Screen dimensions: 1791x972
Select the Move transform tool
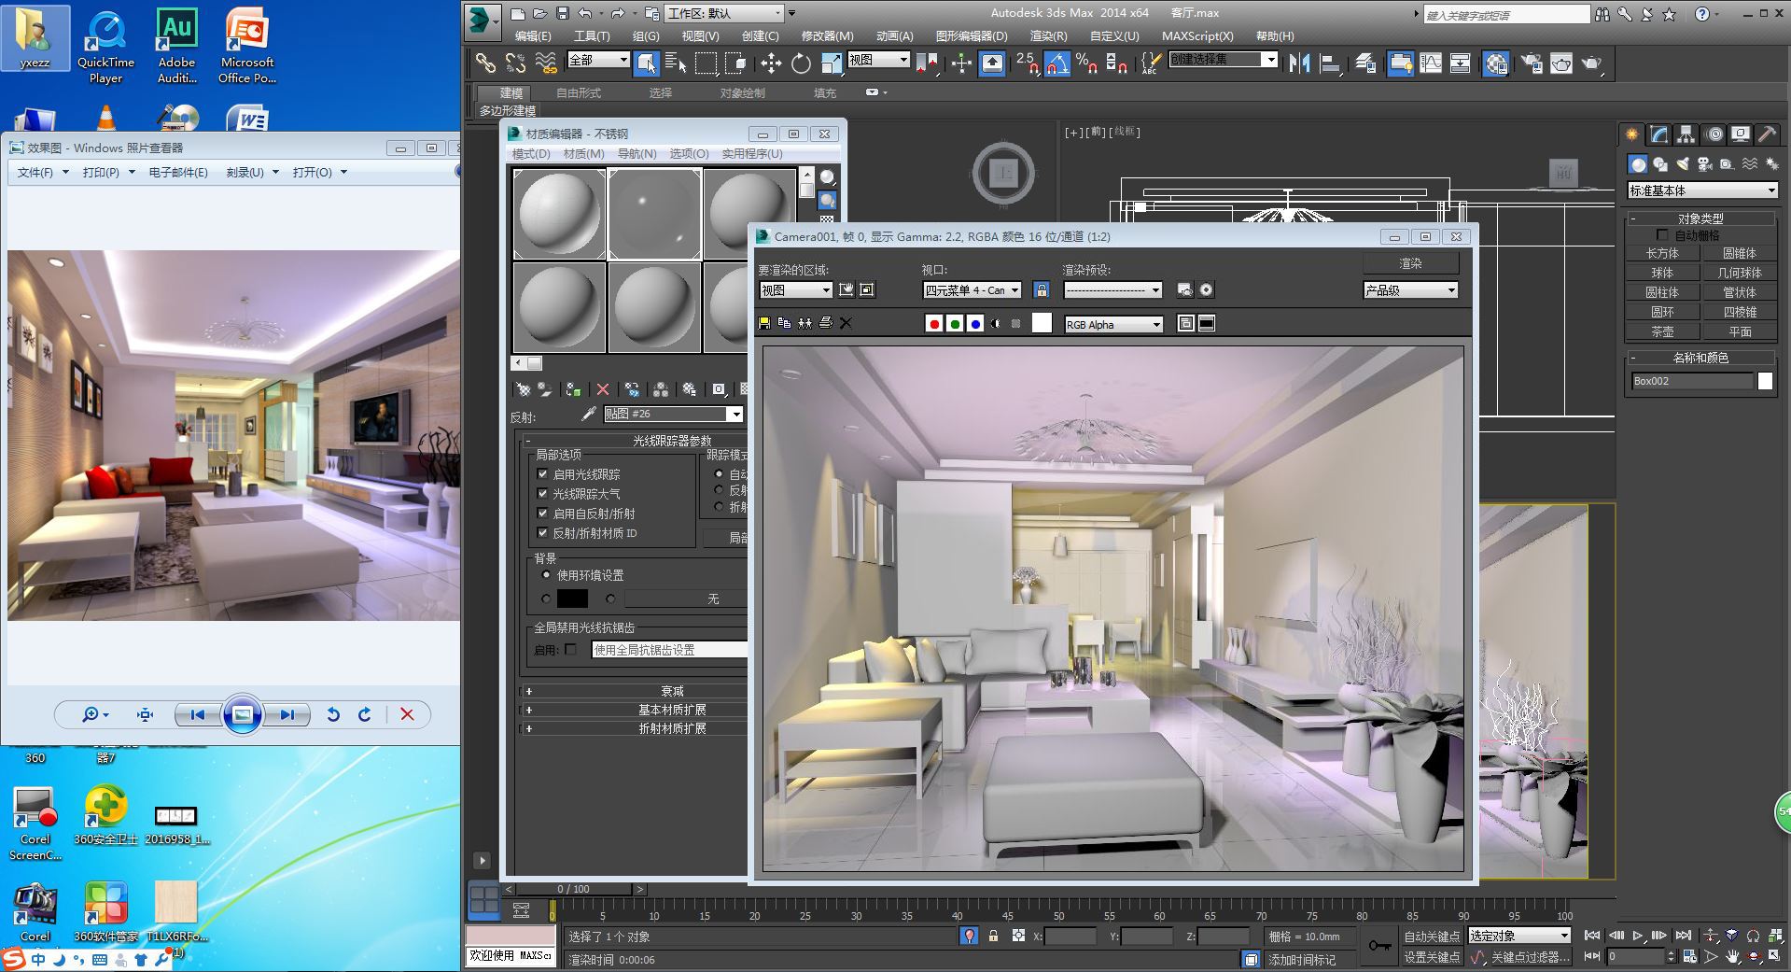pos(771,63)
